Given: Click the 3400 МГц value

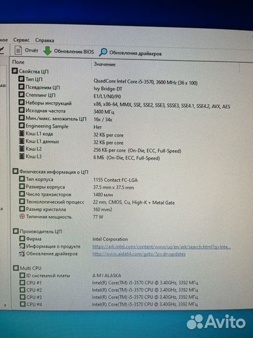Looking at the screenshot, I should pyautogui.click(x=104, y=112).
